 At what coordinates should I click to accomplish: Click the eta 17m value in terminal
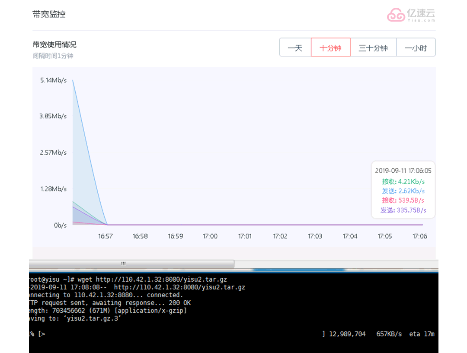click(x=422, y=334)
